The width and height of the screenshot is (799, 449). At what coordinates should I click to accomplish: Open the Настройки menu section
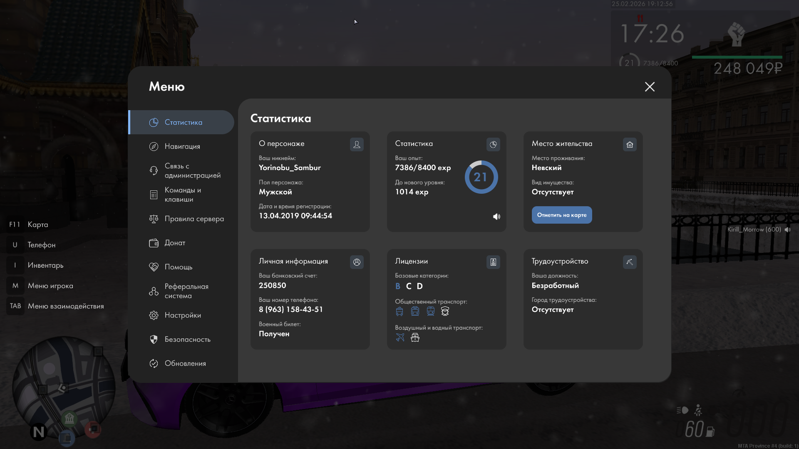(x=182, y=315)
